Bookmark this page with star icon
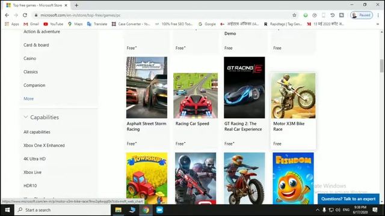385x216 pixels. click(294, 15)
